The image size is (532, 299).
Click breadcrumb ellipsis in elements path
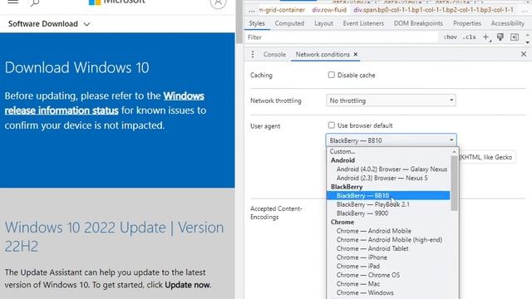[251, 10]
